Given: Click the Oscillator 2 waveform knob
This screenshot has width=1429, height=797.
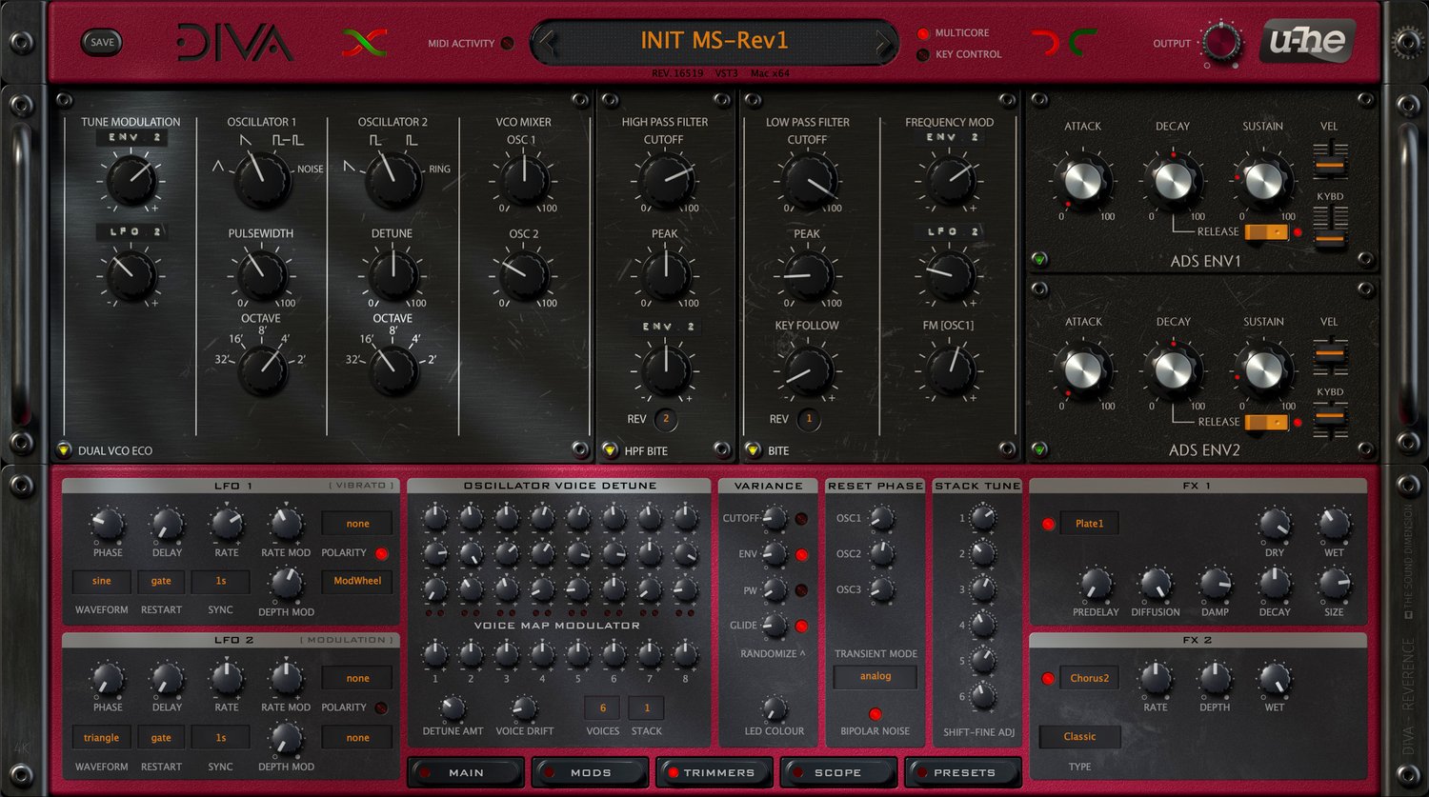Looking at the screenshot, I should (x=393, y=180).
